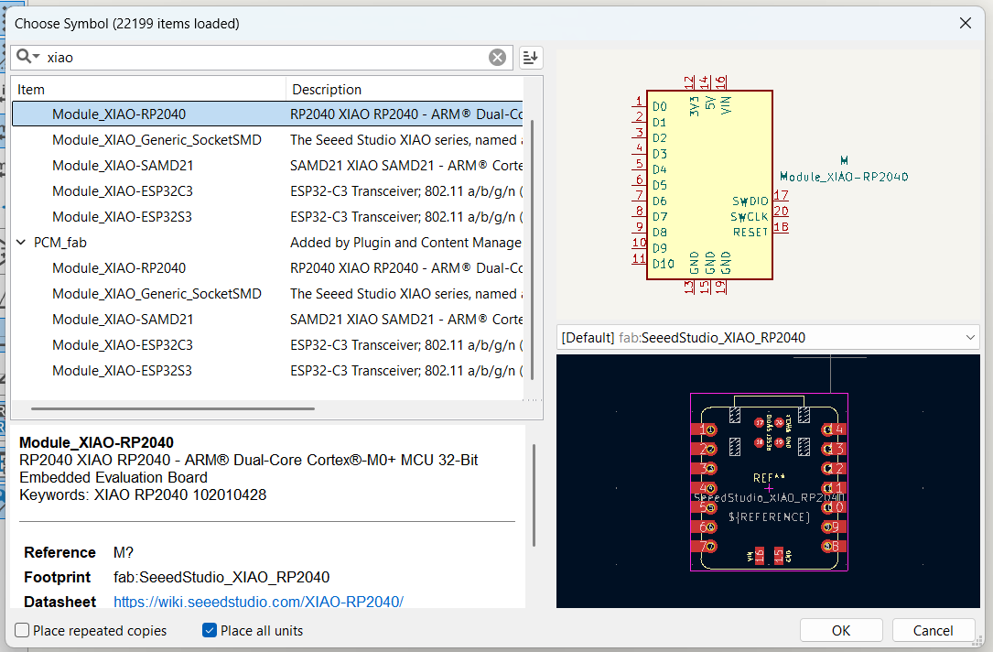Cancel the symbol chooser dialog
The width and height of the screenshot is (993, 652).
(933, 630)
